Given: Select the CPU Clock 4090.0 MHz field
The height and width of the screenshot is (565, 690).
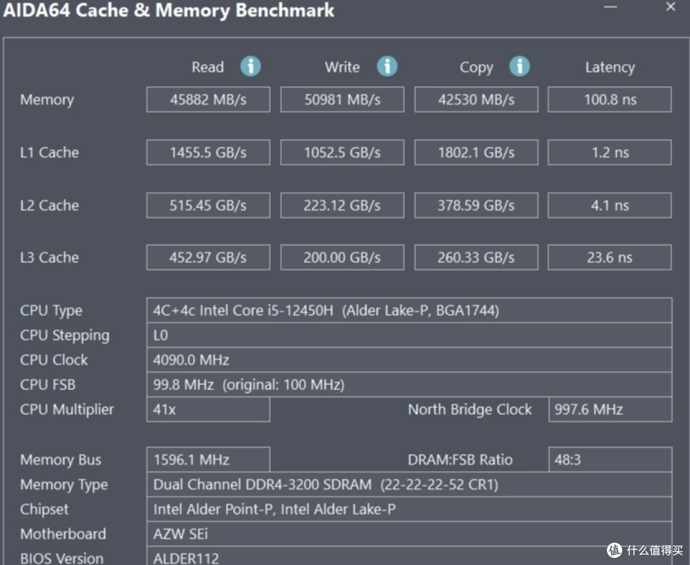Looking at the screenshot, I should click(x=410, y=359).
